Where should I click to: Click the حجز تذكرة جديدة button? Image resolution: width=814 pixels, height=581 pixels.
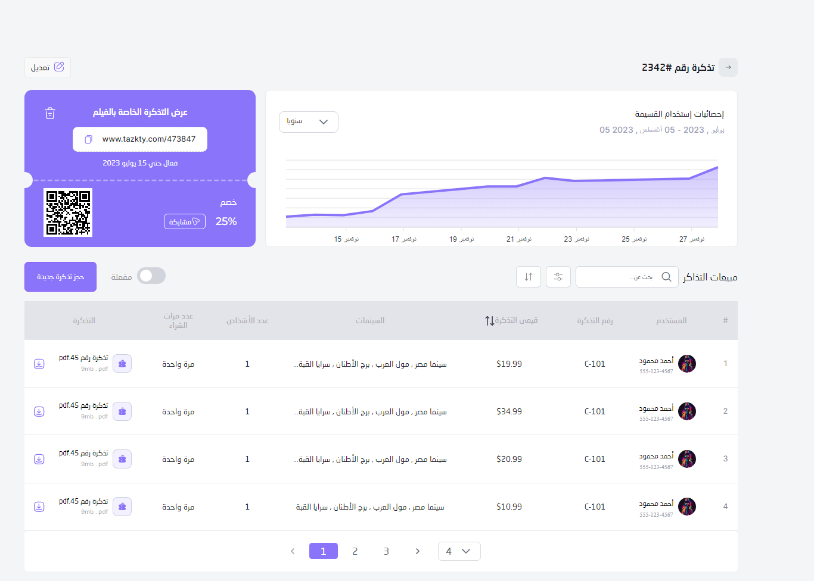click(60, 277)
